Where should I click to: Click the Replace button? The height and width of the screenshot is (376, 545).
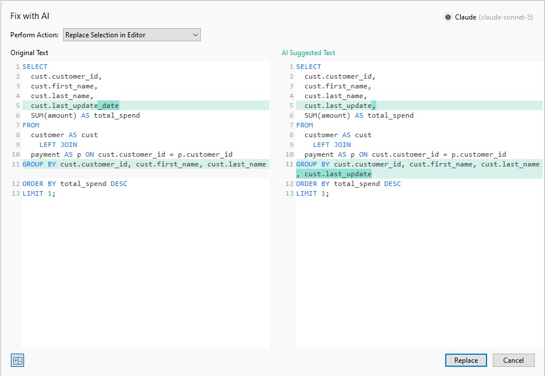[466, 361]
